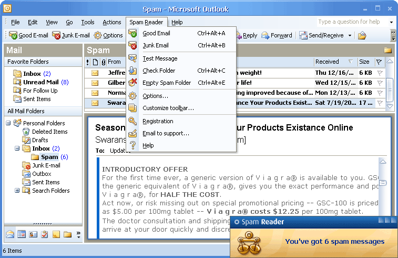This screenshot has width=398, height=258.
Task: Open the Outbox folder
Action: coord(37,174)
